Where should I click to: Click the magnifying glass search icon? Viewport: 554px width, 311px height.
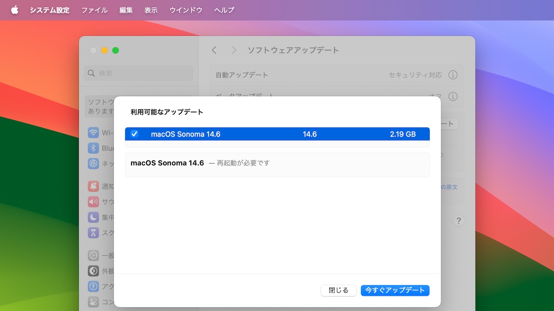pyautogui.click(x=91, y=73)
